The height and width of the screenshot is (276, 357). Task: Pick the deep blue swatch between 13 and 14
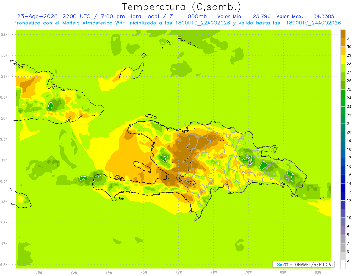pyautogui.click(x=343, y=188)
